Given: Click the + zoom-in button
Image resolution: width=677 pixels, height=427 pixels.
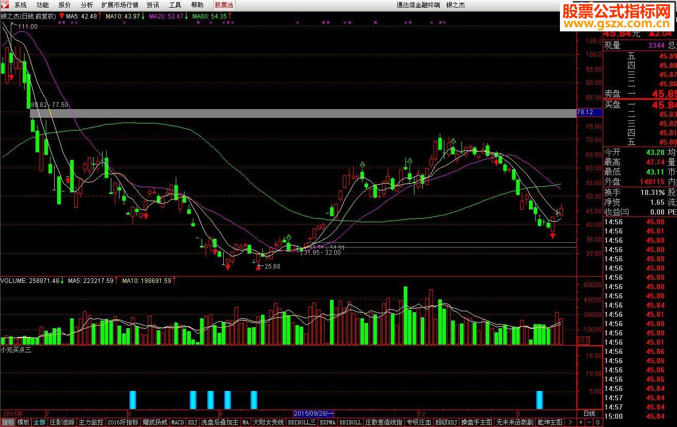Looking at the screenshot, I should click(x=581, y=422).
